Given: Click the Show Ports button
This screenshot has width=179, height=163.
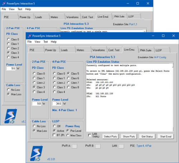Looking at the screenshot, I should (x=129, y=137).
